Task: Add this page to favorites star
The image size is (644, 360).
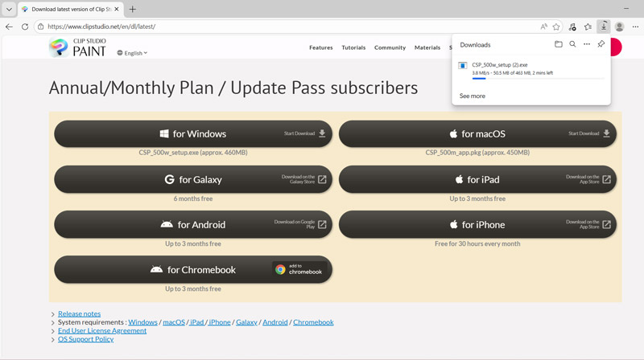Action: click(556, 27)
